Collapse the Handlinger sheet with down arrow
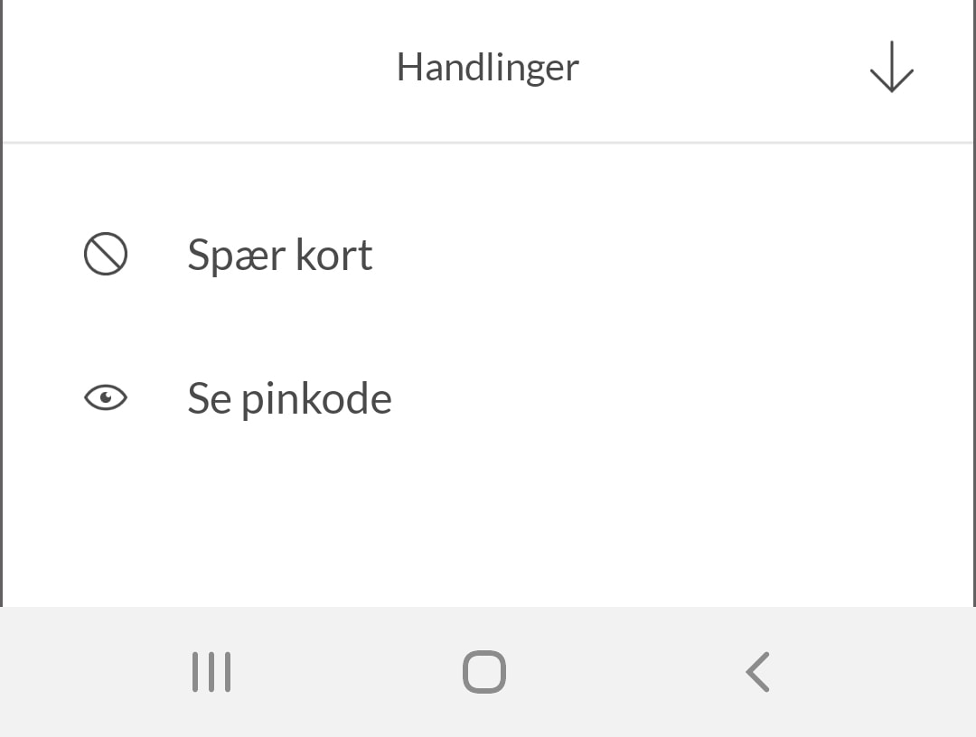 tap(892, 67)
